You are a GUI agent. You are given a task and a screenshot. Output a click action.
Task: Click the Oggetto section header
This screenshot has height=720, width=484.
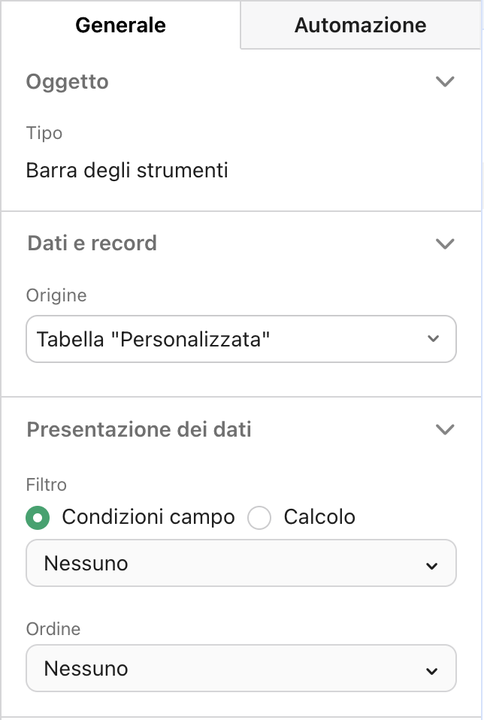point(67,81)
